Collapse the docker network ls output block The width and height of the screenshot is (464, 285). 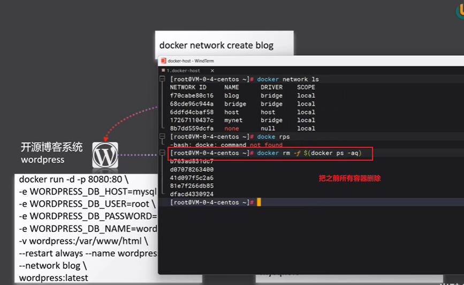[x=162, y=79]
